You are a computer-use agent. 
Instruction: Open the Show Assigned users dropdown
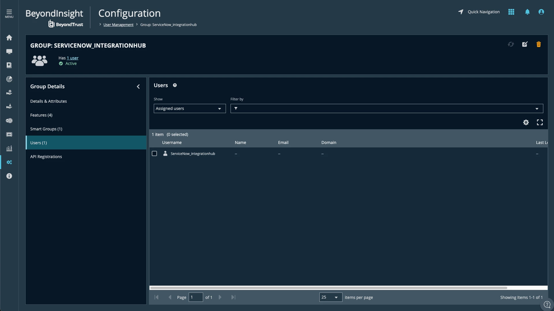(x=190, y=108)
